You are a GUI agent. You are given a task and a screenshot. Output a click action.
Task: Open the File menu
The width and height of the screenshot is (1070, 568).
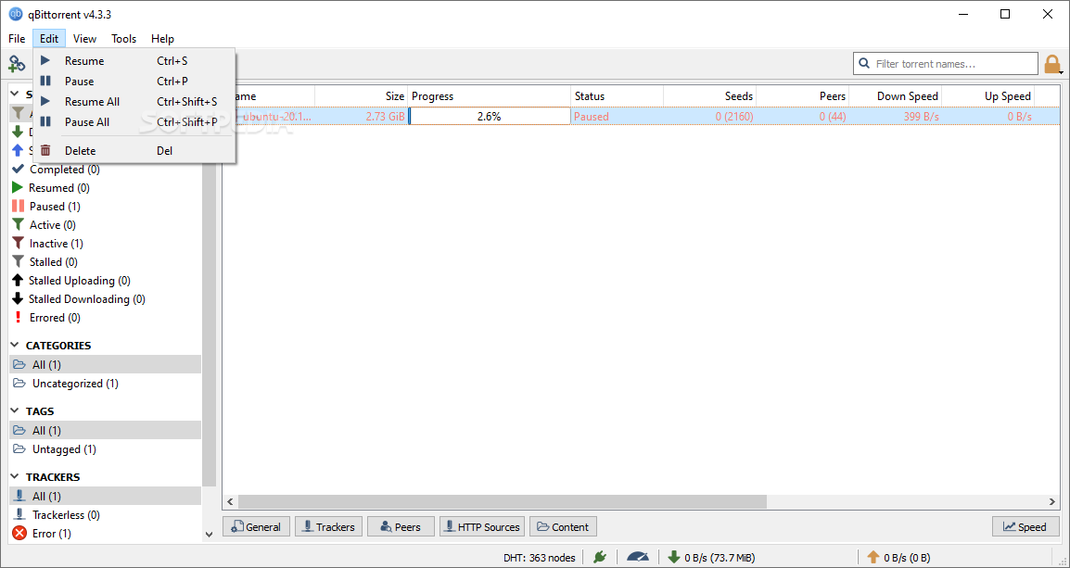tap(17, 39)
